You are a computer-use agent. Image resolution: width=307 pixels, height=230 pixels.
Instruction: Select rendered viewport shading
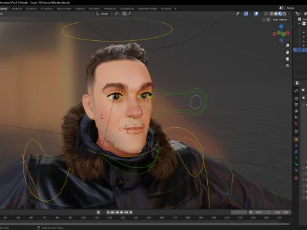[285, 14]
